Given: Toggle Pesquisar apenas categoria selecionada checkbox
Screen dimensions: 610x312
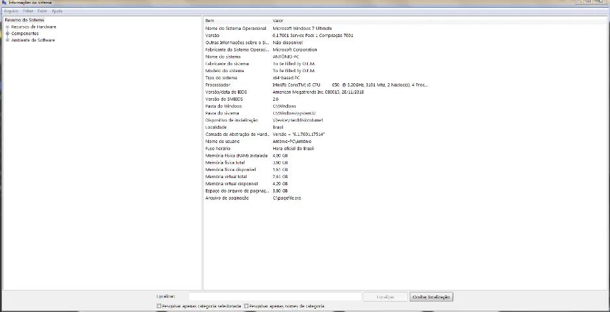Looking at the screenshot, I should [x=159, y=306].
